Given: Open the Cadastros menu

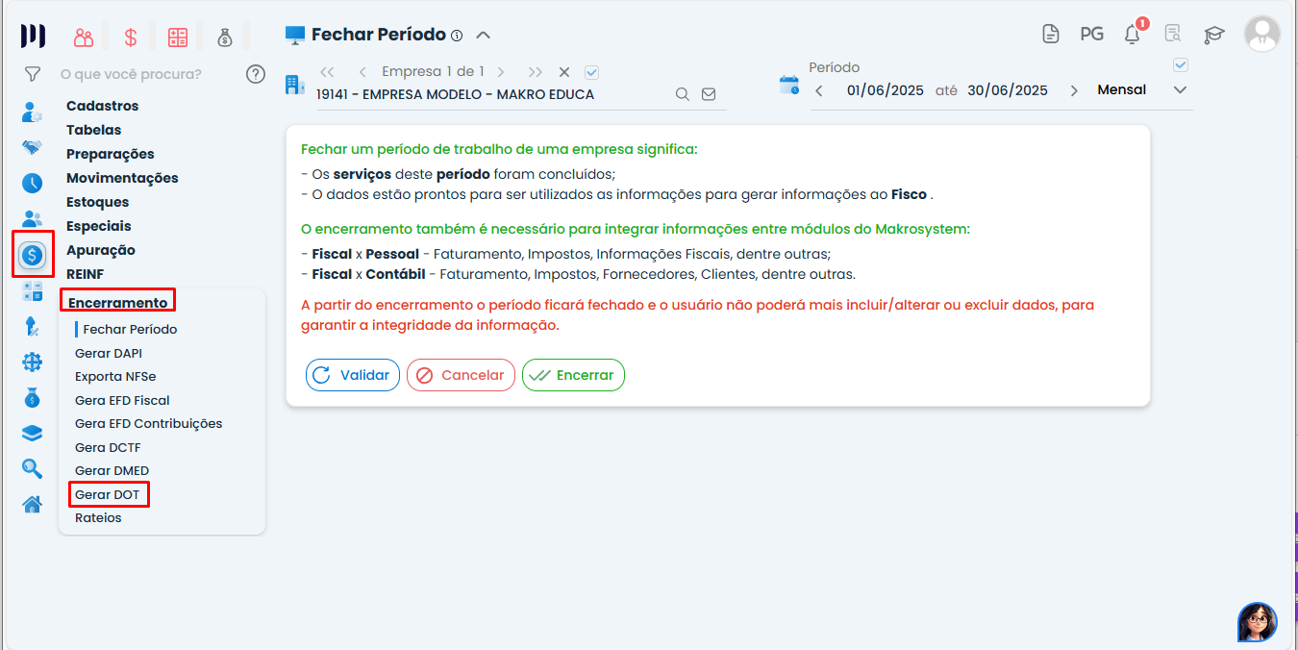Looking at the screenshot, I should (102, 106).
